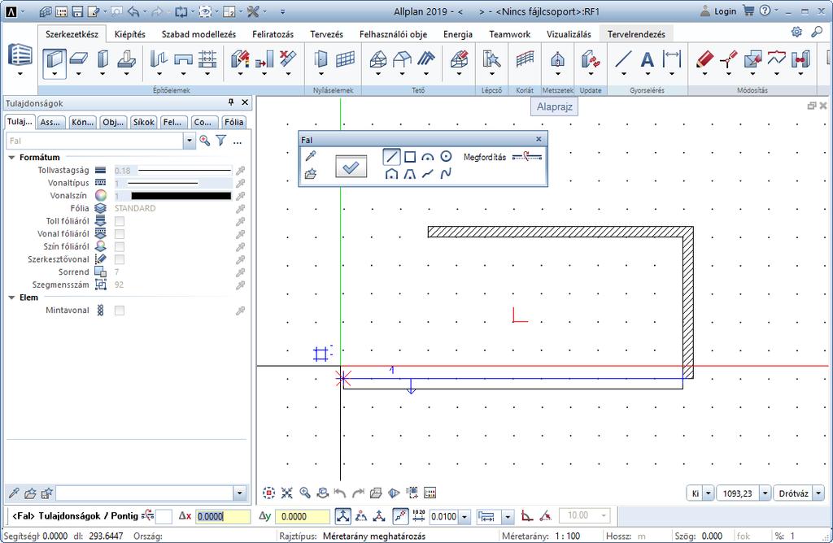The height and width of the screenshot is (543, 833).
Task: Select the Stair tool icon
Action: pyautogui.click(x=492, y=59)
